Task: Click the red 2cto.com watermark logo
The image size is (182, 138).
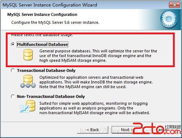Action: click(x=156, y=129)
